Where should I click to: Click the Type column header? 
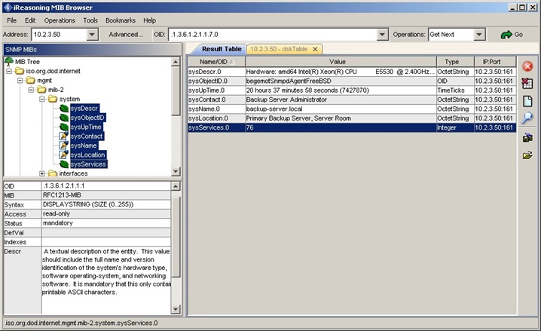[455, 62]
